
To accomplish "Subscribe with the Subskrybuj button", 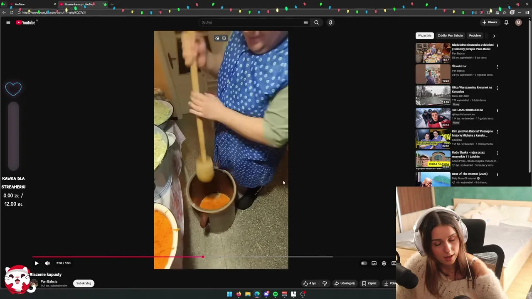I will (84, 283).
